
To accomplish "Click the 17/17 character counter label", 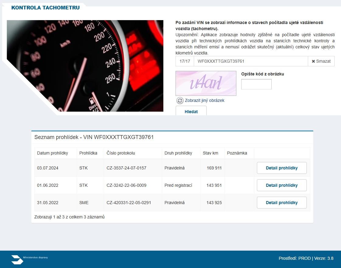I will pos(185,61).
